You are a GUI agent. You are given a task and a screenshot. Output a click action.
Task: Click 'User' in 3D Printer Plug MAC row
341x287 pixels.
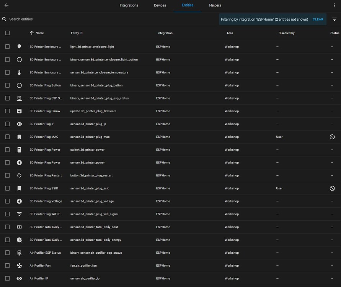tap(279, 137)
